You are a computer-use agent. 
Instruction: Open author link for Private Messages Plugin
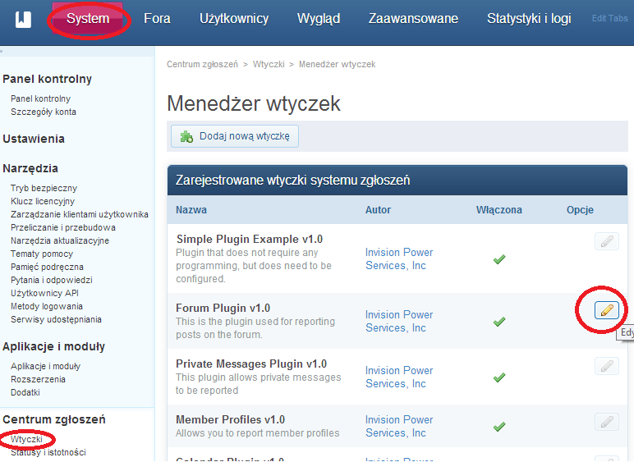click(398, 377)
